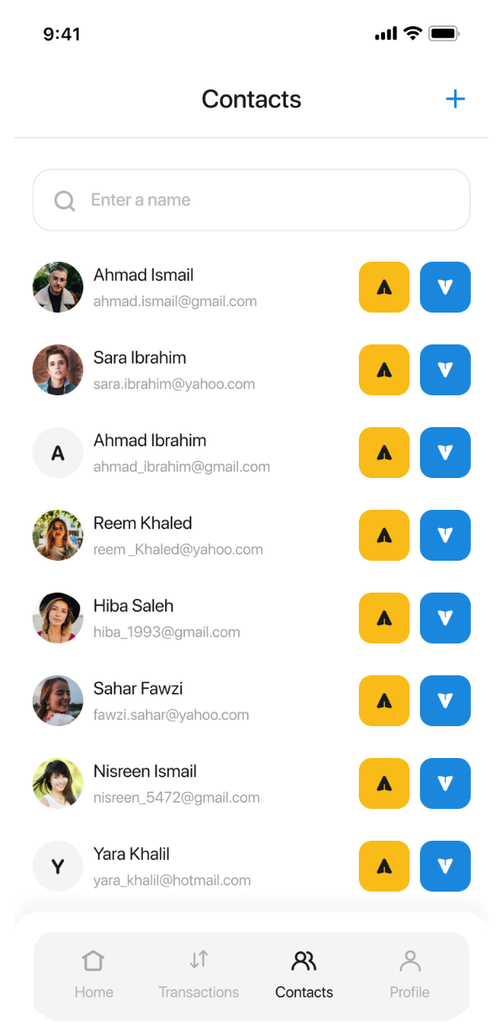This screenshot has width=501, height=1034.
Task: Open Sara Ibrahim's profile photo
Action: click(58, 370)
